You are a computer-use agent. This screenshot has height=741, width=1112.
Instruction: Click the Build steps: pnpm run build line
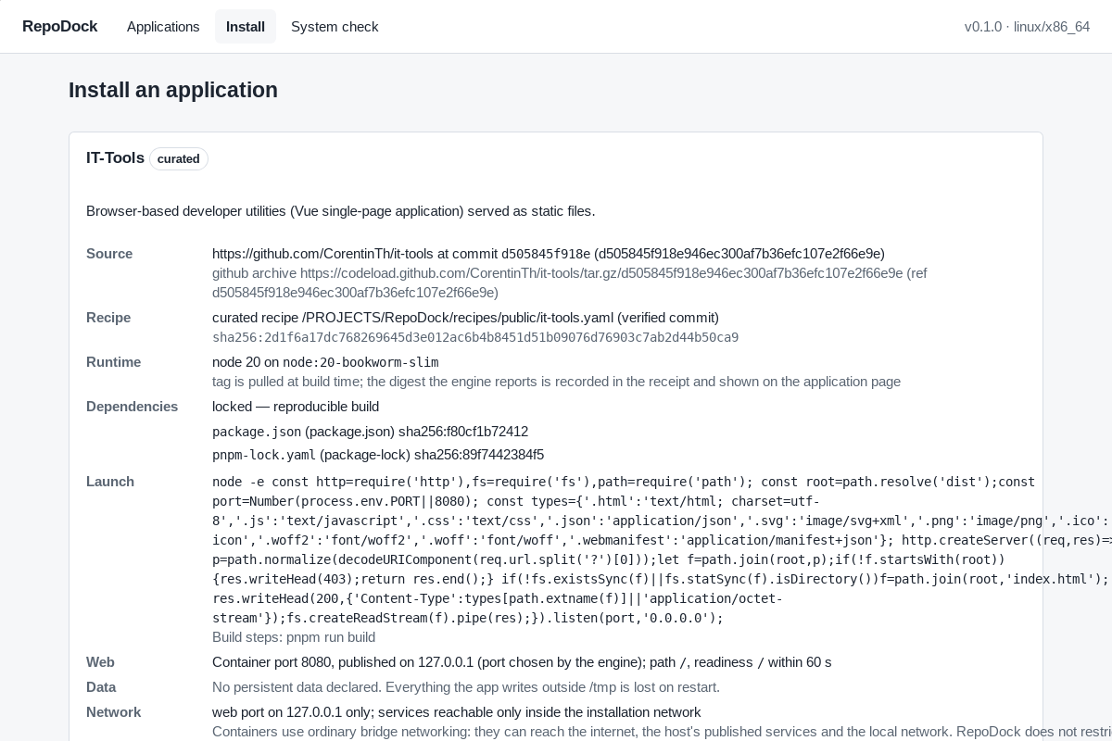click(x=294, y=637)
